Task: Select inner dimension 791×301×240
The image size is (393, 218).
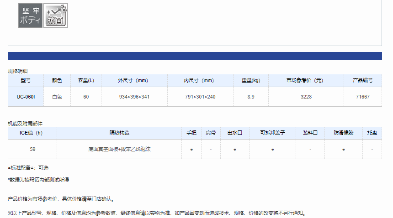Action: [200, 97]
